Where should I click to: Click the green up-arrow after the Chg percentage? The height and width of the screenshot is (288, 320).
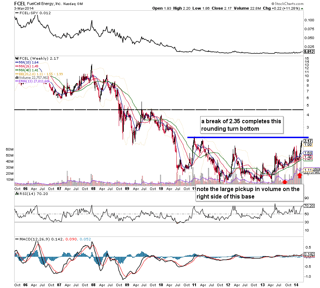click(x=302, y=9)
